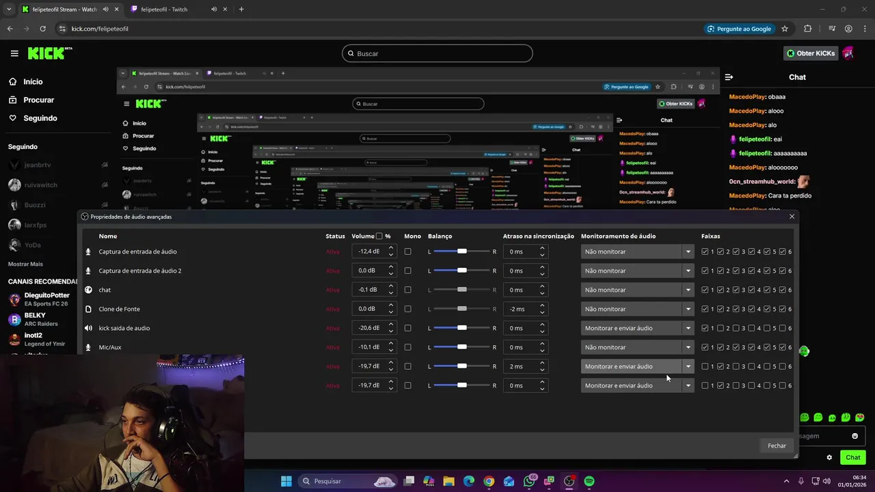Open the Kick hamburger menu
The width and height of the screenshot is (875, 492).
pos(14,53)
